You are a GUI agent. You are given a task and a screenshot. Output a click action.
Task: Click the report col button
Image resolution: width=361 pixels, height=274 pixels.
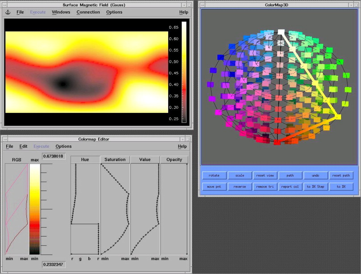coord(290,187)
